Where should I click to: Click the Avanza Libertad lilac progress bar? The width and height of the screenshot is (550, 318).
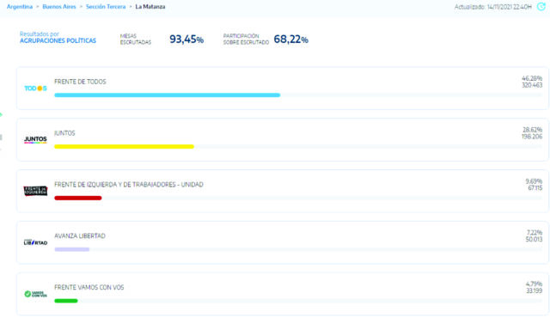(x=72, y=249)
